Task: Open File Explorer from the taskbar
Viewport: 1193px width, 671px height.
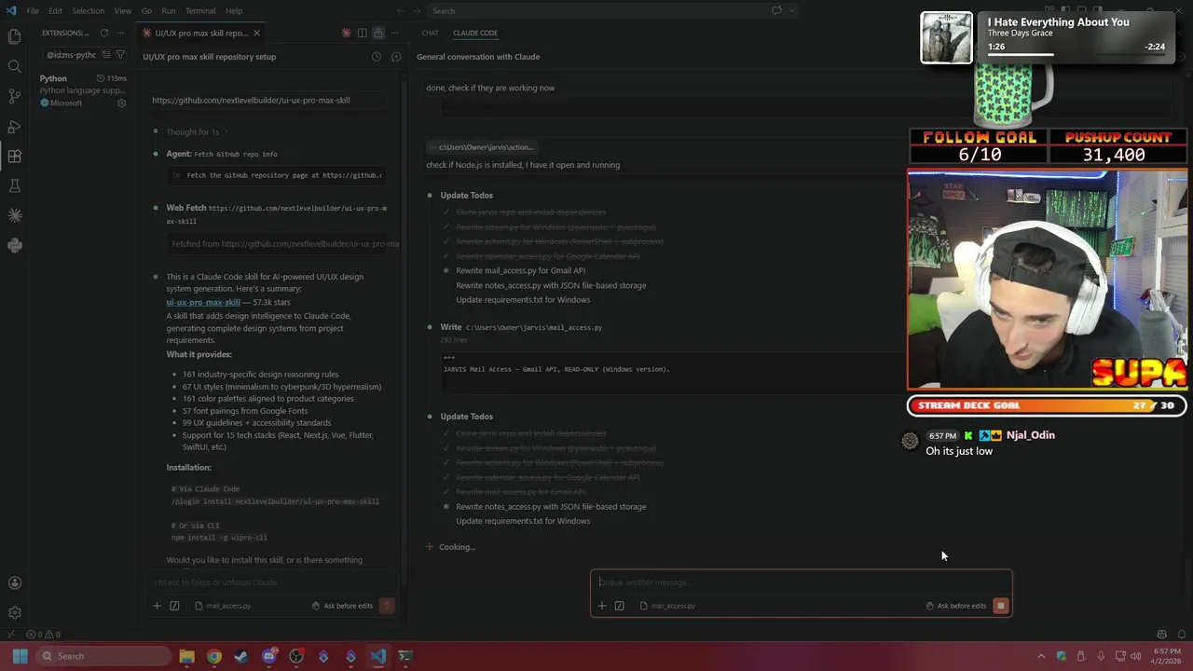Action: pyautogui.click(x=186, y=656)
